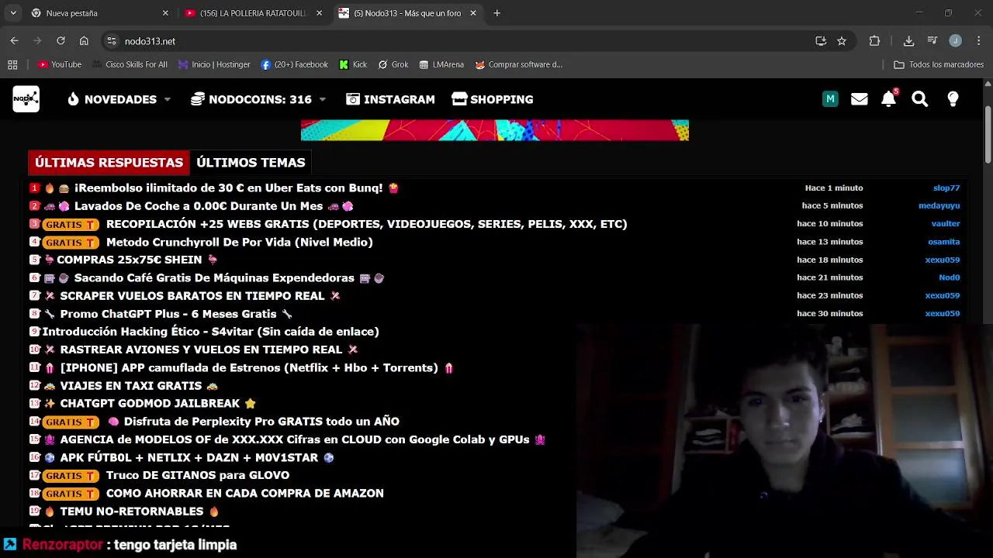
Task: Open the Grok bookmark
Action: coord(393,64)
